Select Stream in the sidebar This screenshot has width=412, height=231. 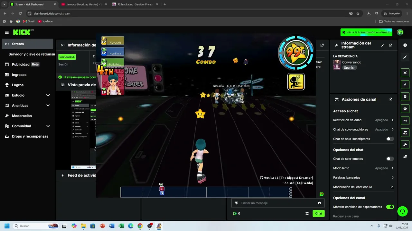tap(27, 44)
